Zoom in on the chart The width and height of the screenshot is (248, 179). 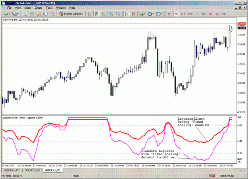click(x=111, y=14)
